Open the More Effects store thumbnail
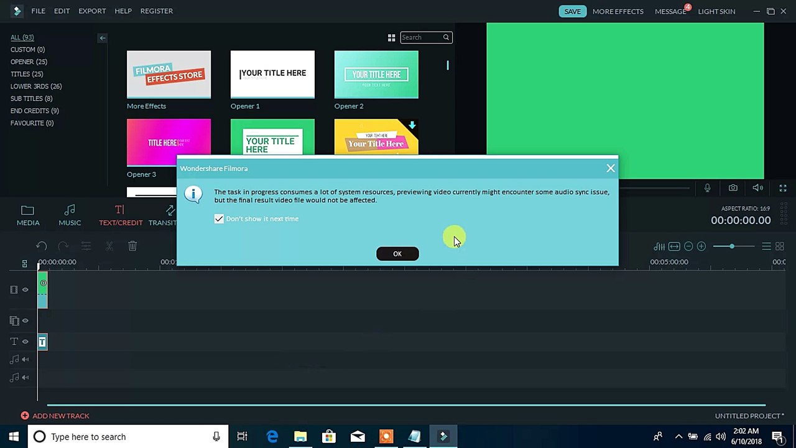Image resolution: width=796 pixels, height=448 pixels. 169,75
